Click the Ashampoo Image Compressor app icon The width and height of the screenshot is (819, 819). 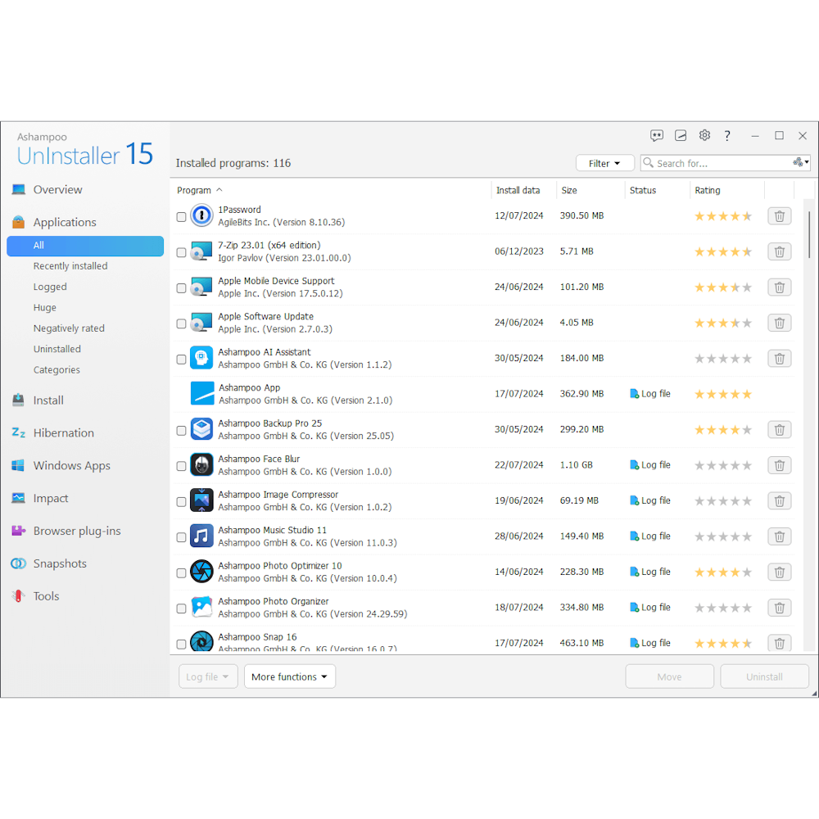click(201, 500)
